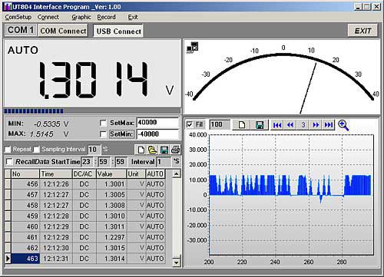Image resolution: width=384 pixels, height=277 pixels.
Task: Click the recall Interval field showing 1
Action: click(x=164, y=162)
